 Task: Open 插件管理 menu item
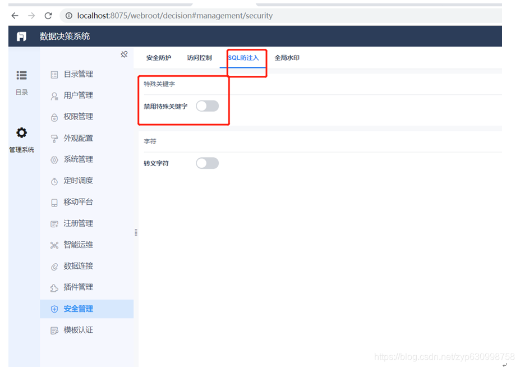(87, 287)
